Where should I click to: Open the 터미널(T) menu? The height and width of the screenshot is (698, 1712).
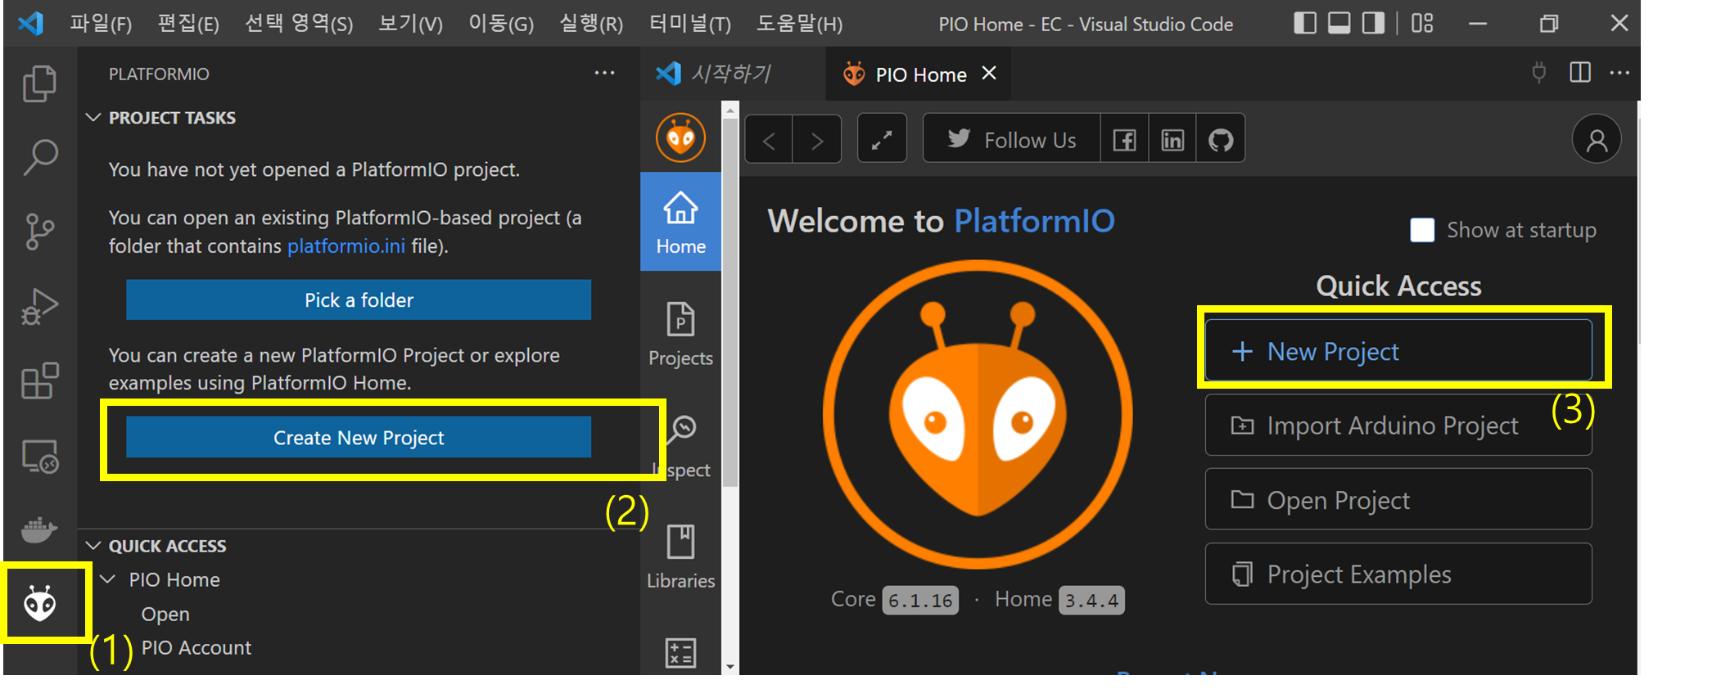pyautogui.click(x=689, y=24)
